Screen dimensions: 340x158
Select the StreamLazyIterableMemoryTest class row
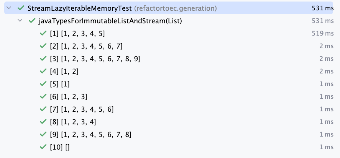pos(169,8)
